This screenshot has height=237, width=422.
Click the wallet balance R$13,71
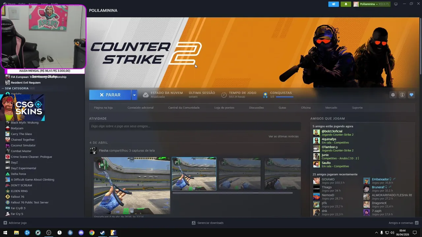click(383, 4)
